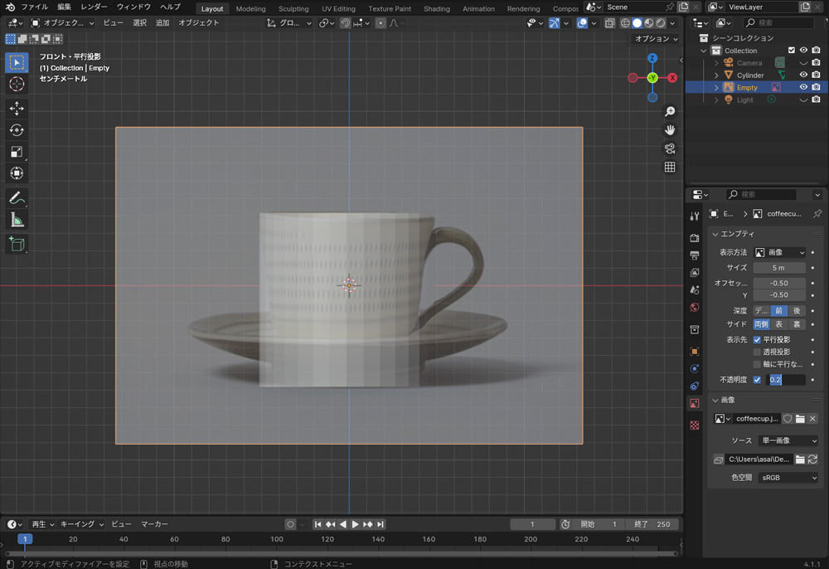Collapse the エンプティ panel section

click(x=715, y=234)
